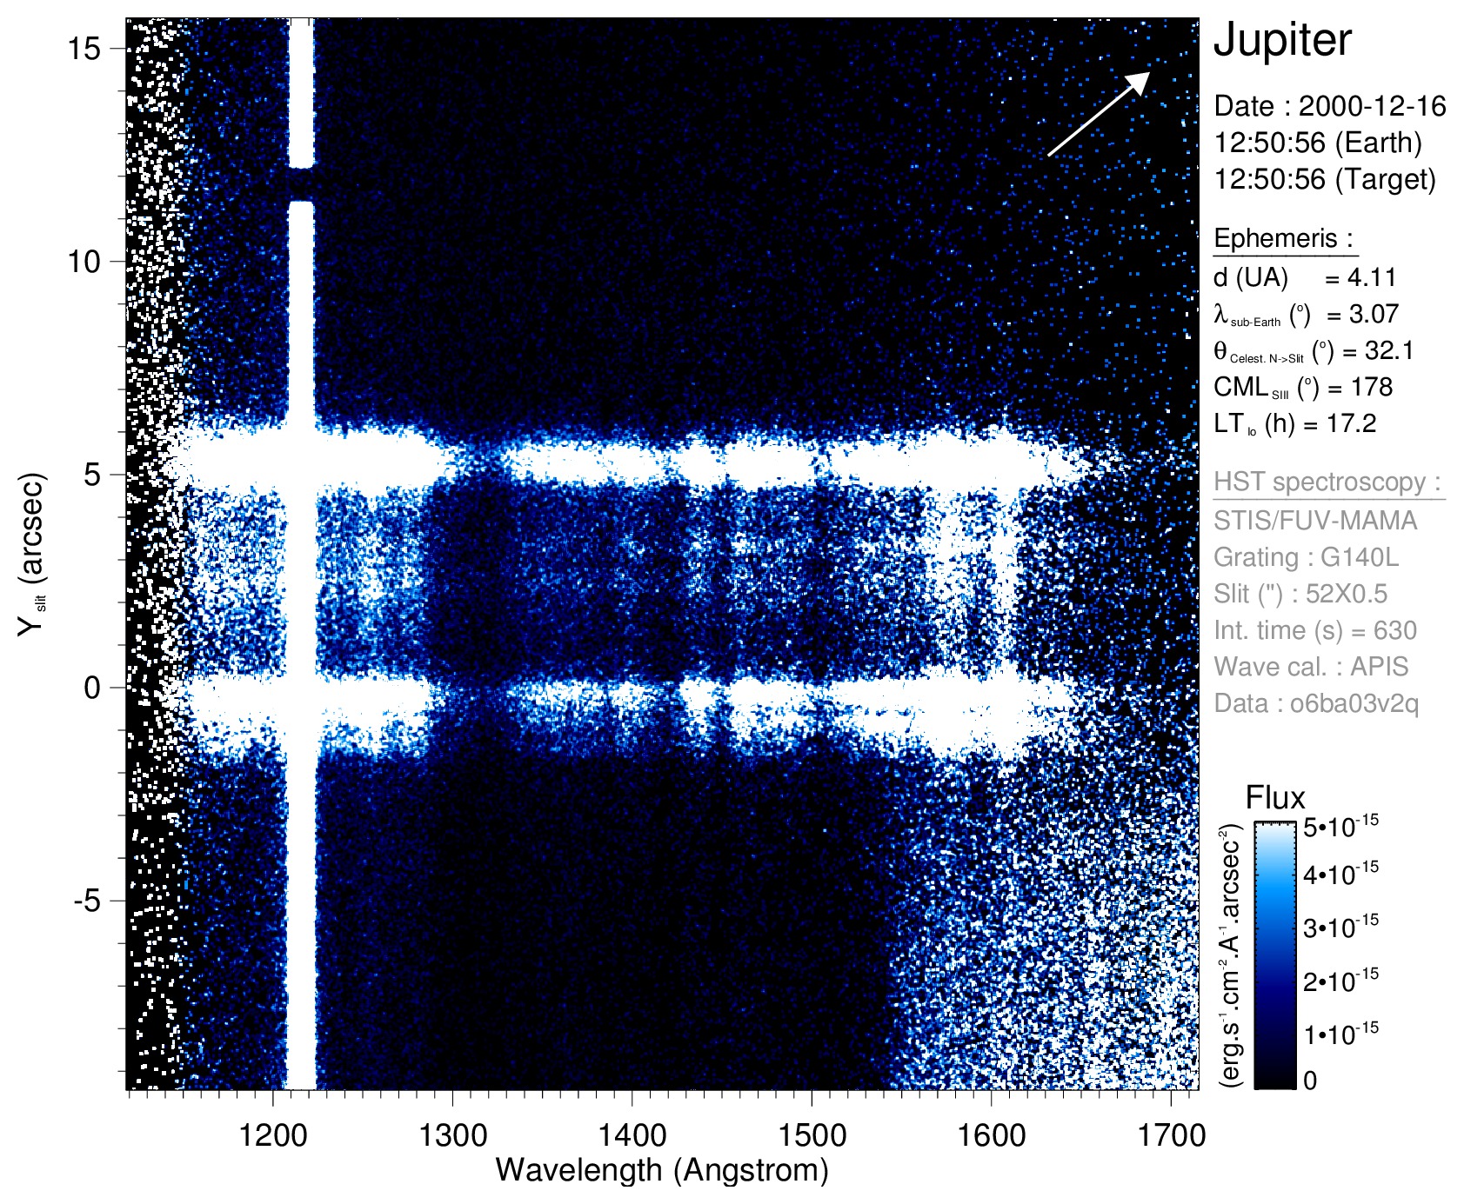Click the x-axis tick label 1200
Viewport: 1464px width, 1204px height.
[273, 1135]
